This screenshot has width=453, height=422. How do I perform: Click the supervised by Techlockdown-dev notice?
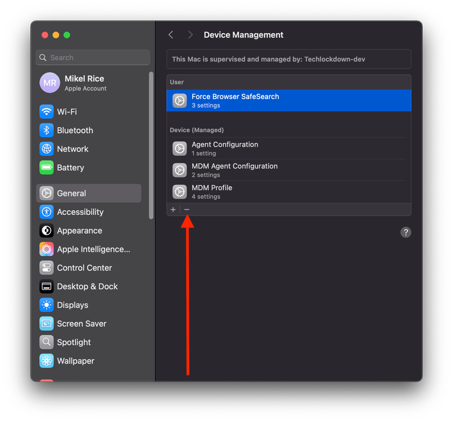[x=289, y=59]
